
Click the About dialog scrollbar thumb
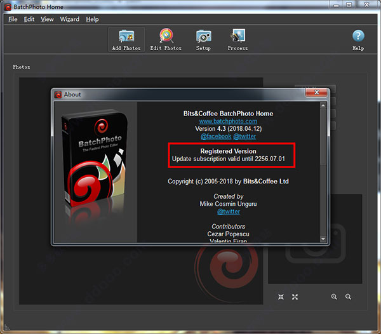pos(323,137)
